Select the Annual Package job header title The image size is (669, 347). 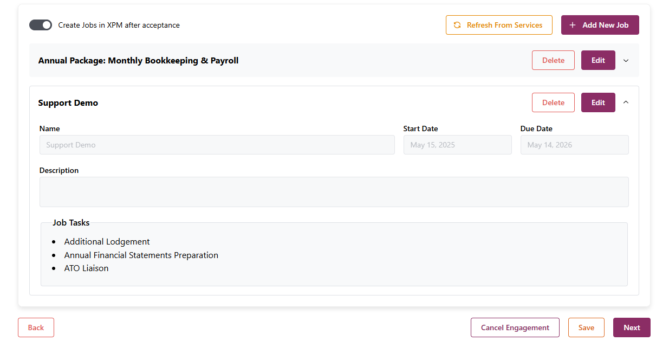[x=138, y=61]
